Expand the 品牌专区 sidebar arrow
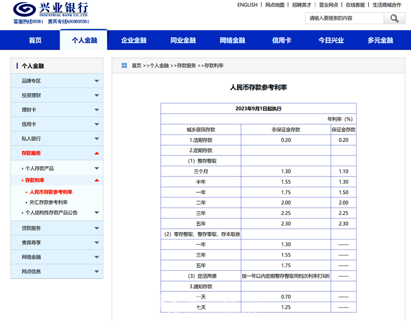Screen dimensions: 411x321 97,81
